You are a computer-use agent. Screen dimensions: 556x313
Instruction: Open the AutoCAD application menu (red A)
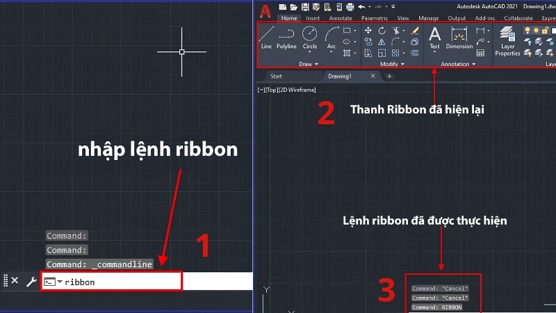click(x=265, y=11)
